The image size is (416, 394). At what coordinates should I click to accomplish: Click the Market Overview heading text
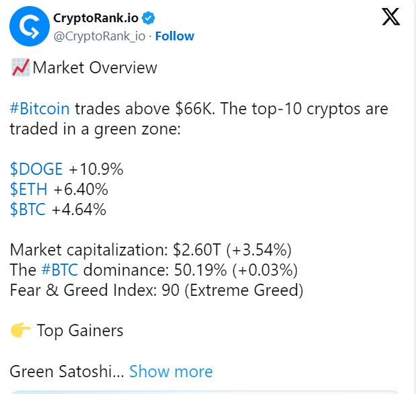coord(95,67)
